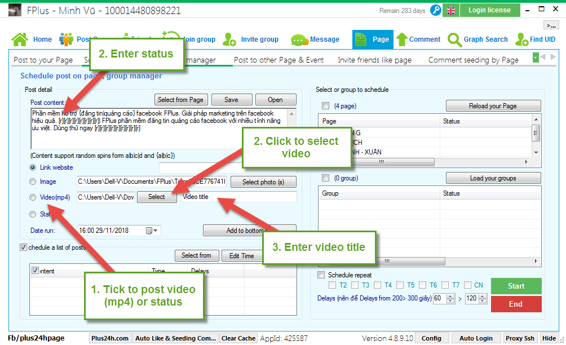Click the Invite group person icon

point(229,39)
